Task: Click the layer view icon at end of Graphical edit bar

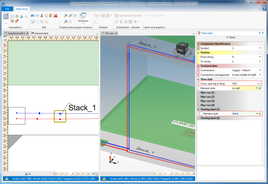Action: click(x=96, y=174)
